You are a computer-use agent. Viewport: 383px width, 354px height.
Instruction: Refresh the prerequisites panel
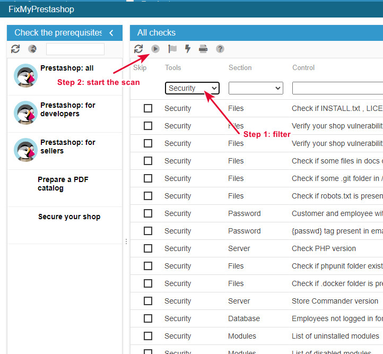15,49
